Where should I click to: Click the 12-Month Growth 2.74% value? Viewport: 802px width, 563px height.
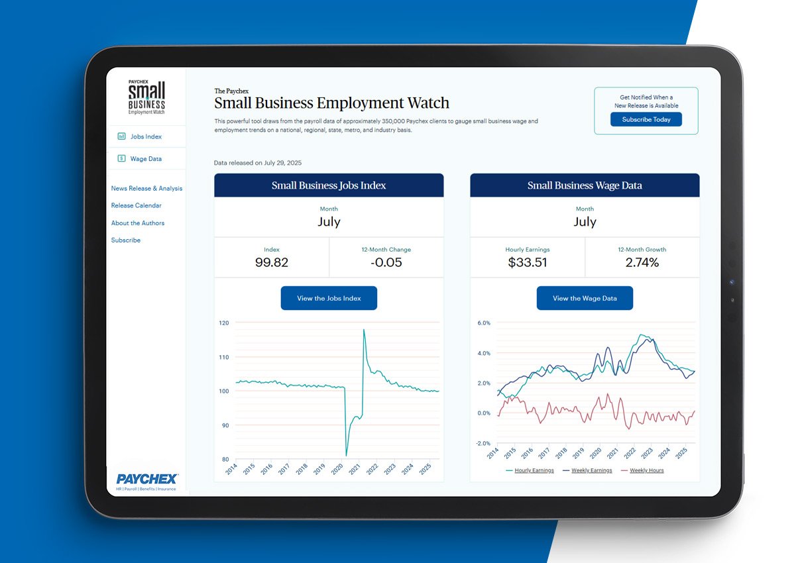[642, 262]
